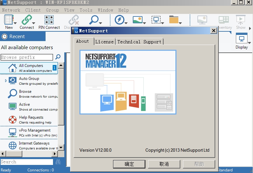This screenshot has height=173, width=253.
Task: Click the 取消 Cancel button
Action: (164, 164)
